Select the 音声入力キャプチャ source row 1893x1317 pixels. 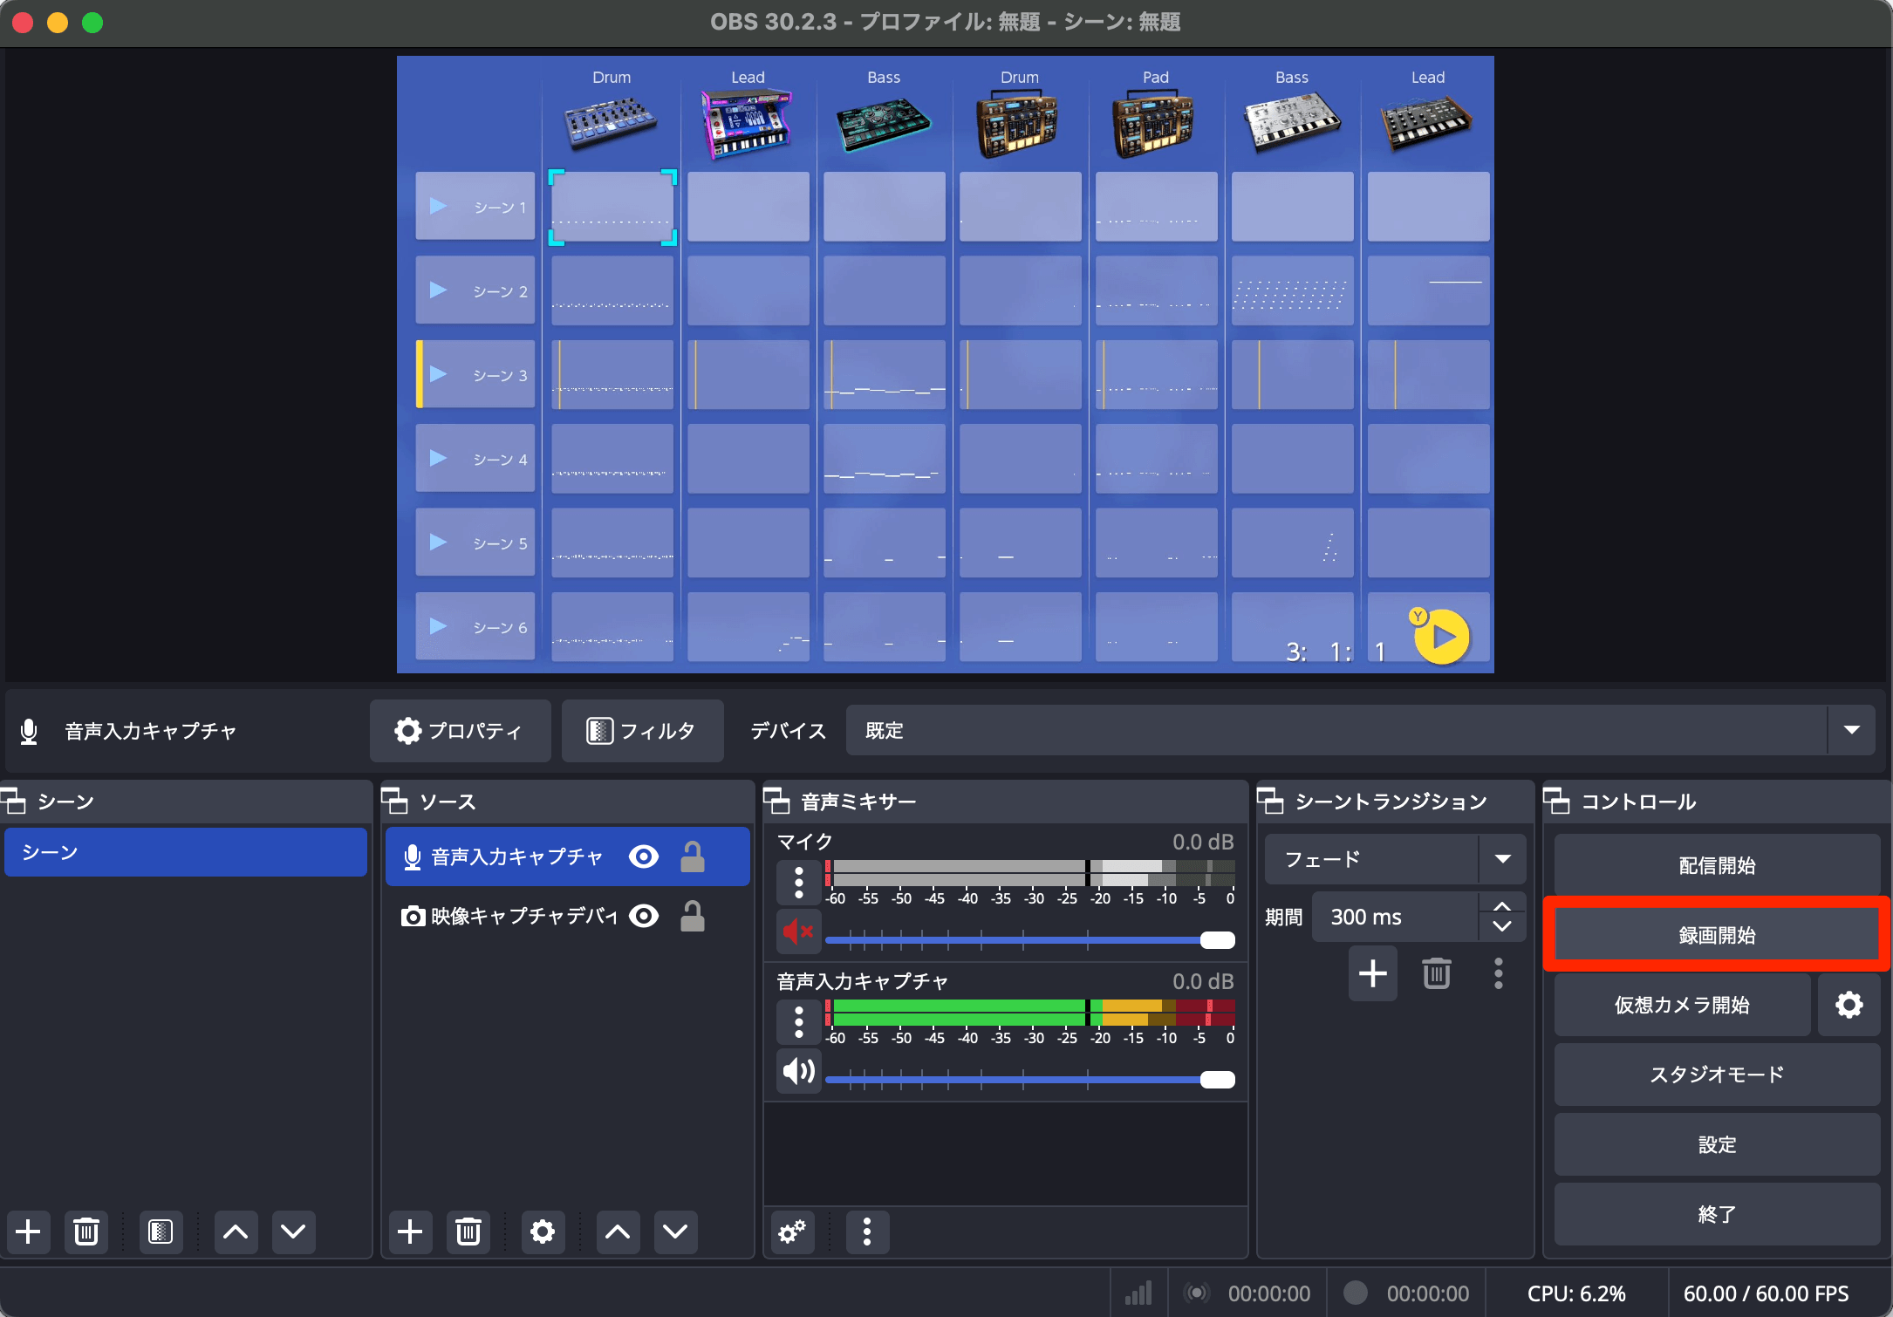point(568,856)
